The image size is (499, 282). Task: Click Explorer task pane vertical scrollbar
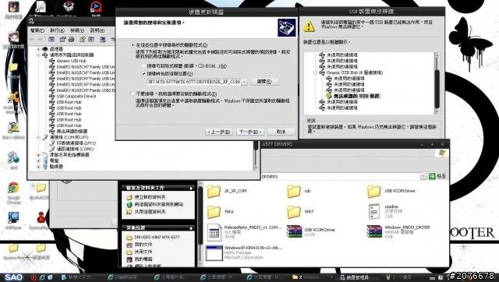[x=200, y=217]
